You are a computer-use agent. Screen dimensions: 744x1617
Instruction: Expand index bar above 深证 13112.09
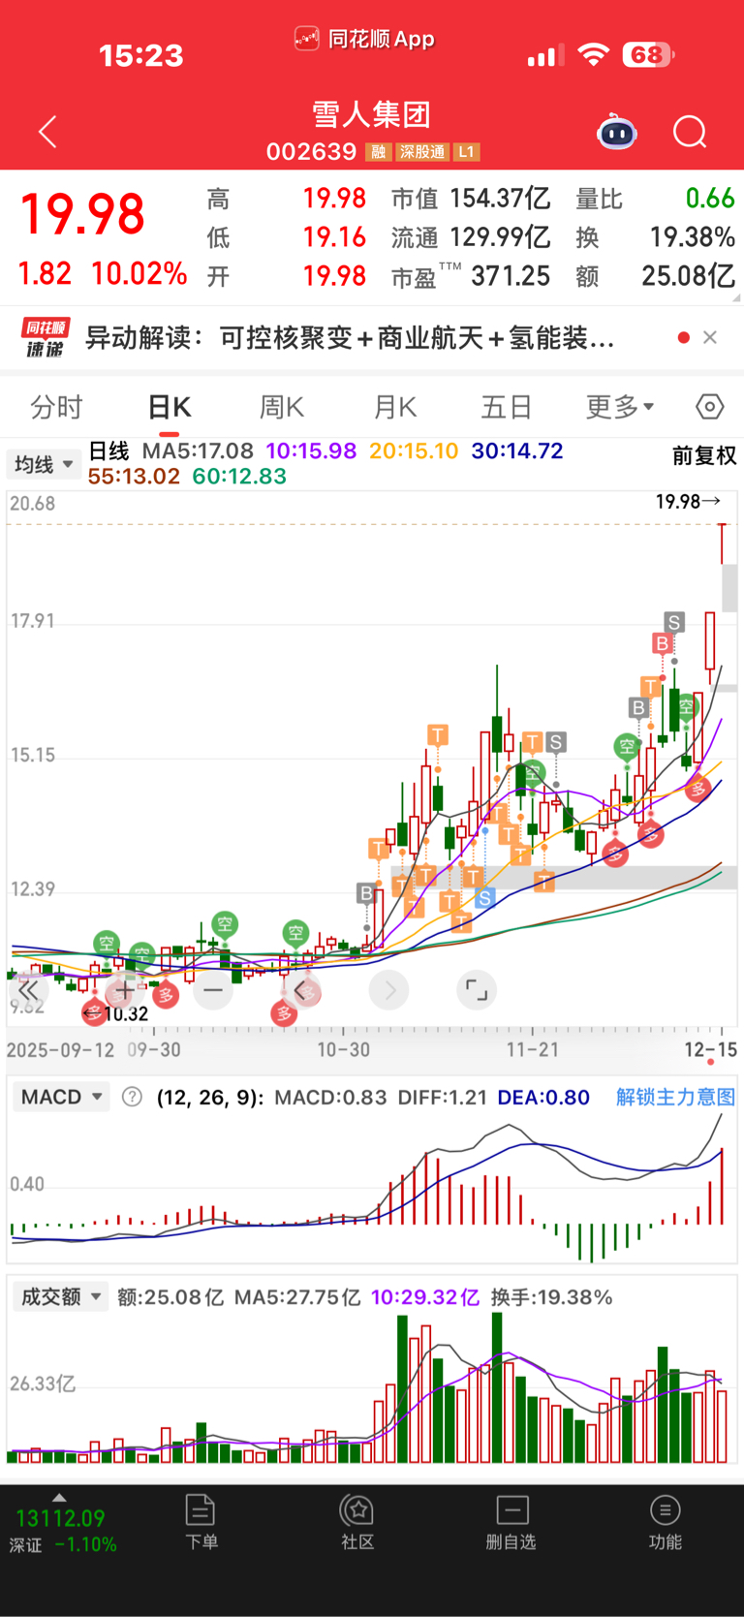click(60, 1497)
